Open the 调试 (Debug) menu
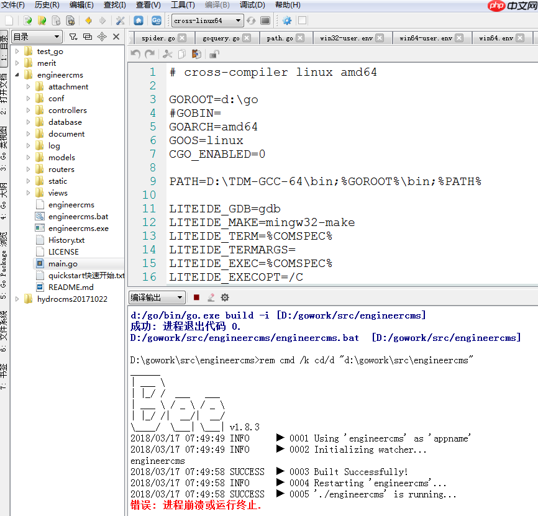 [x=251, y=6]
